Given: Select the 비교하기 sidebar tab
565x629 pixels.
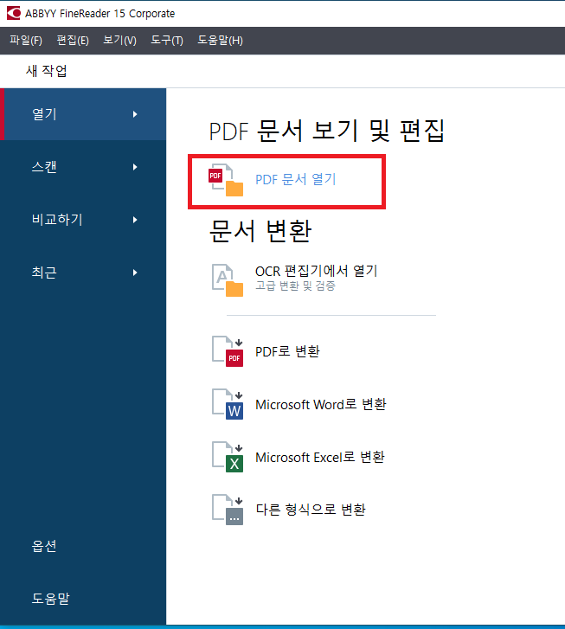Looking at the screenshot, I should click(x=83, y=220).
